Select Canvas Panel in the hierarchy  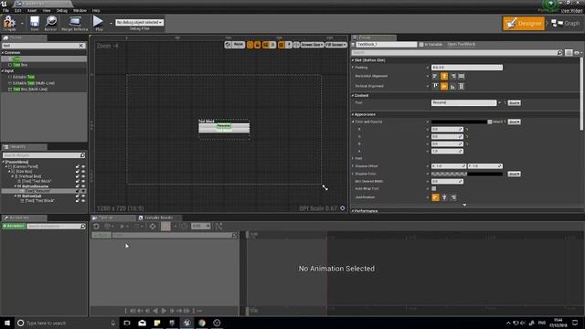25,166
